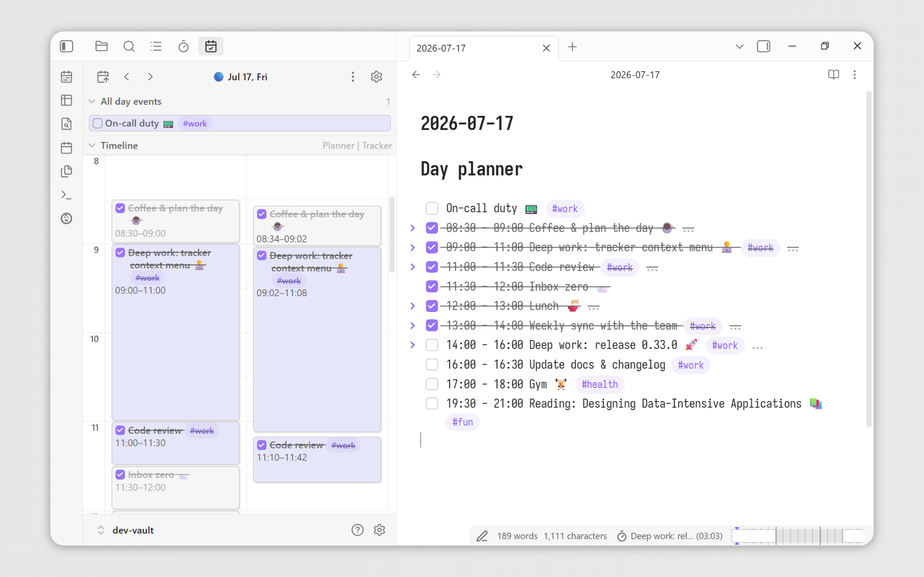Click the smiley face ribbon icon
924x577 pixels.
coord(66,218)
